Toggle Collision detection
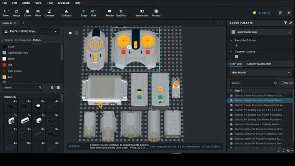This screenshot has height=166, width=295. [x=66, y=13]
